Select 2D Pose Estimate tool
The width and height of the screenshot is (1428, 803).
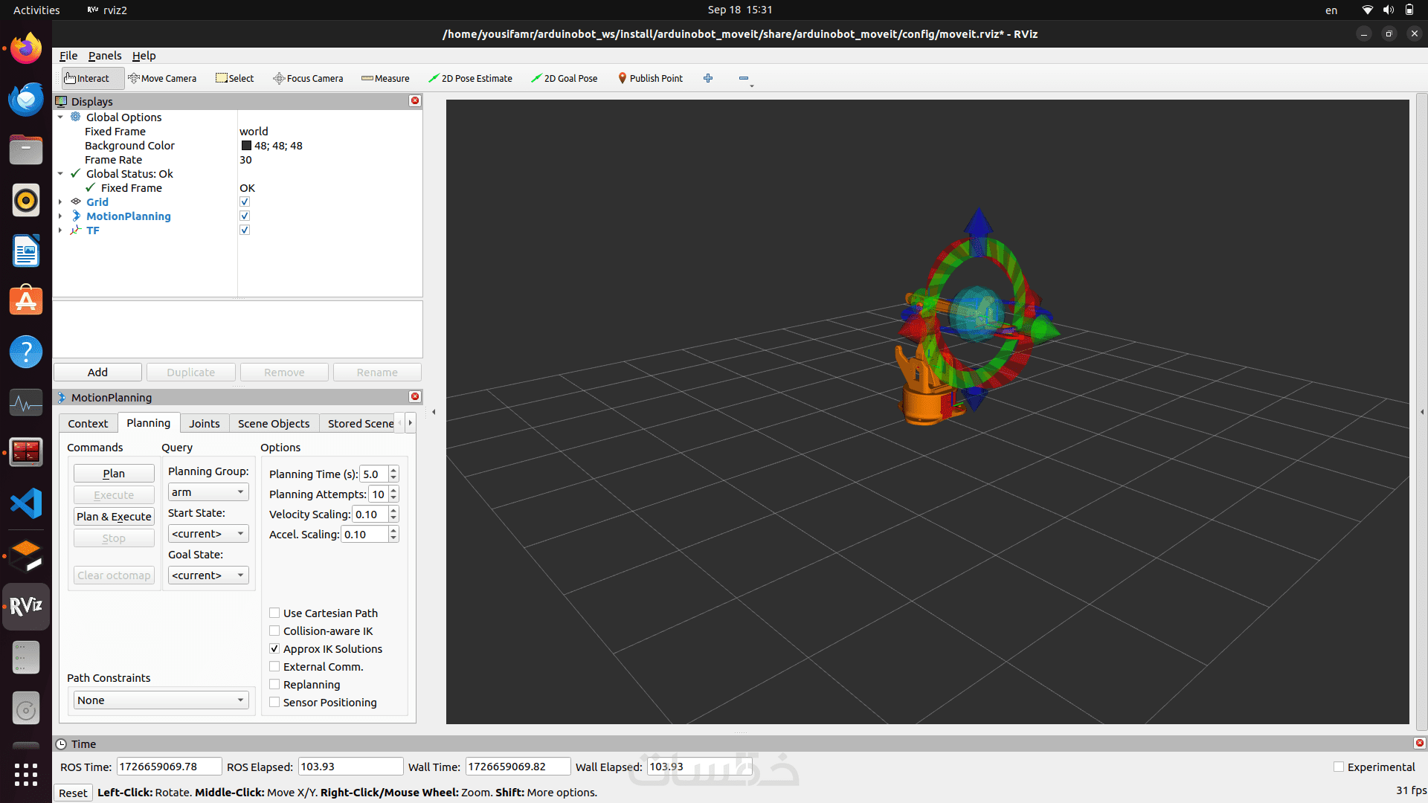470,78
